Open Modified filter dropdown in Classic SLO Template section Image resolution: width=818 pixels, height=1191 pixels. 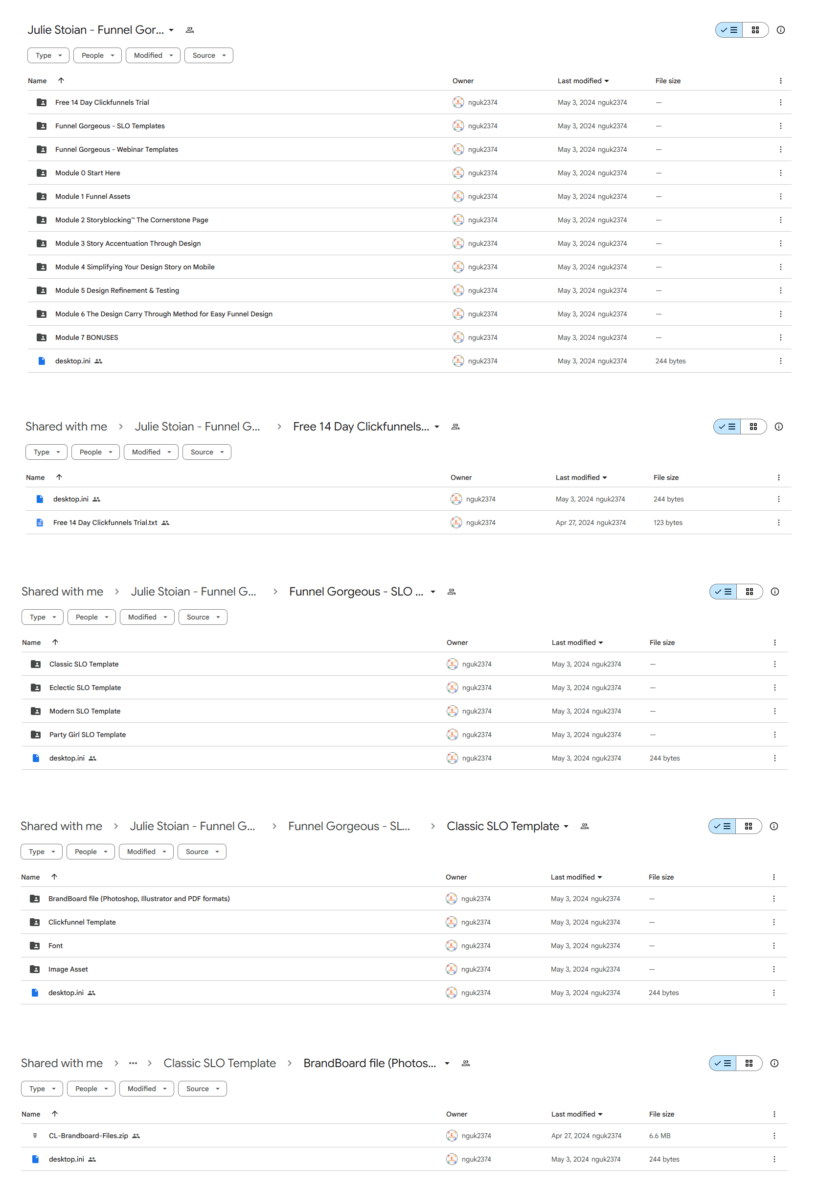pyautogui.click(x=146, y=852)
